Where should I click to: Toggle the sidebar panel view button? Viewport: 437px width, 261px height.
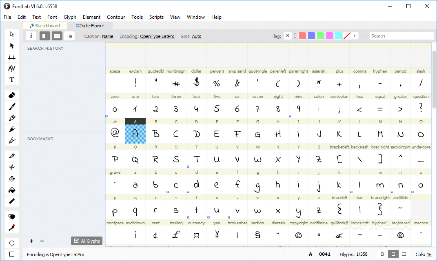click(44, 36)
